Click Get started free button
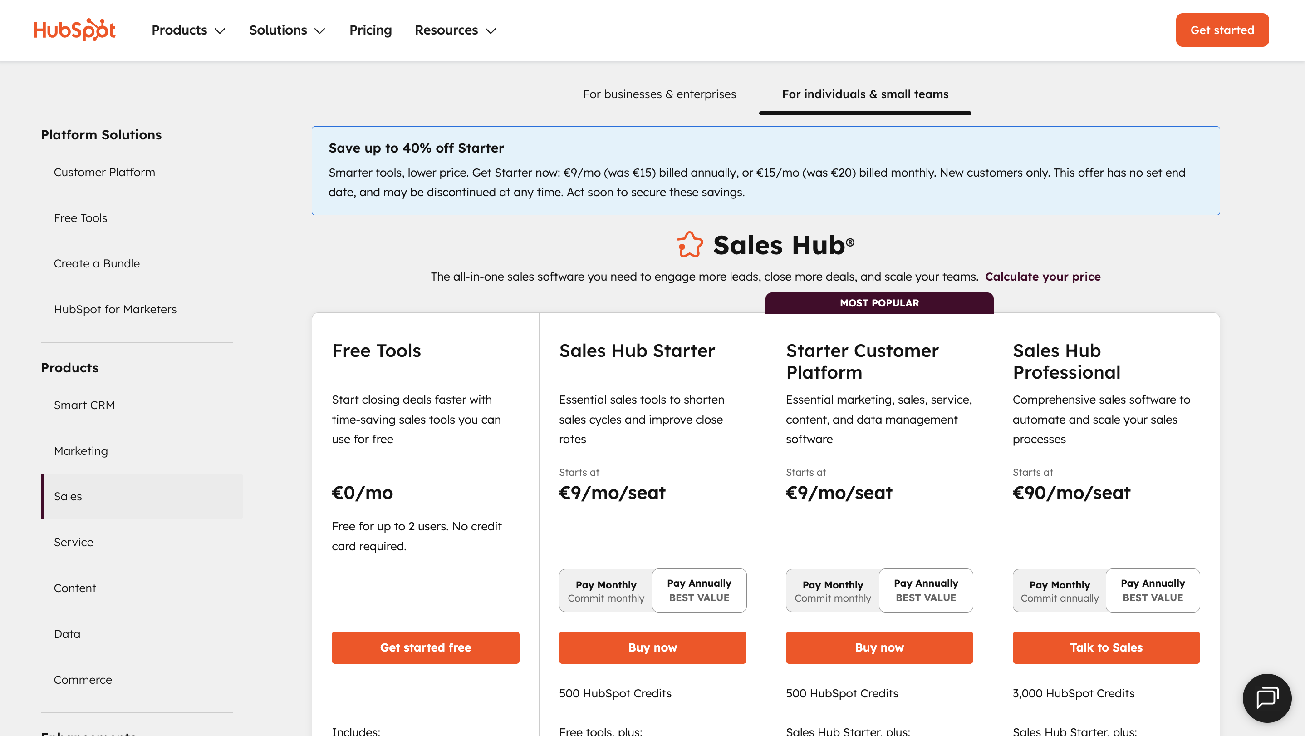Viewport: 1305px width, 736px height. [x=426, y=647]
